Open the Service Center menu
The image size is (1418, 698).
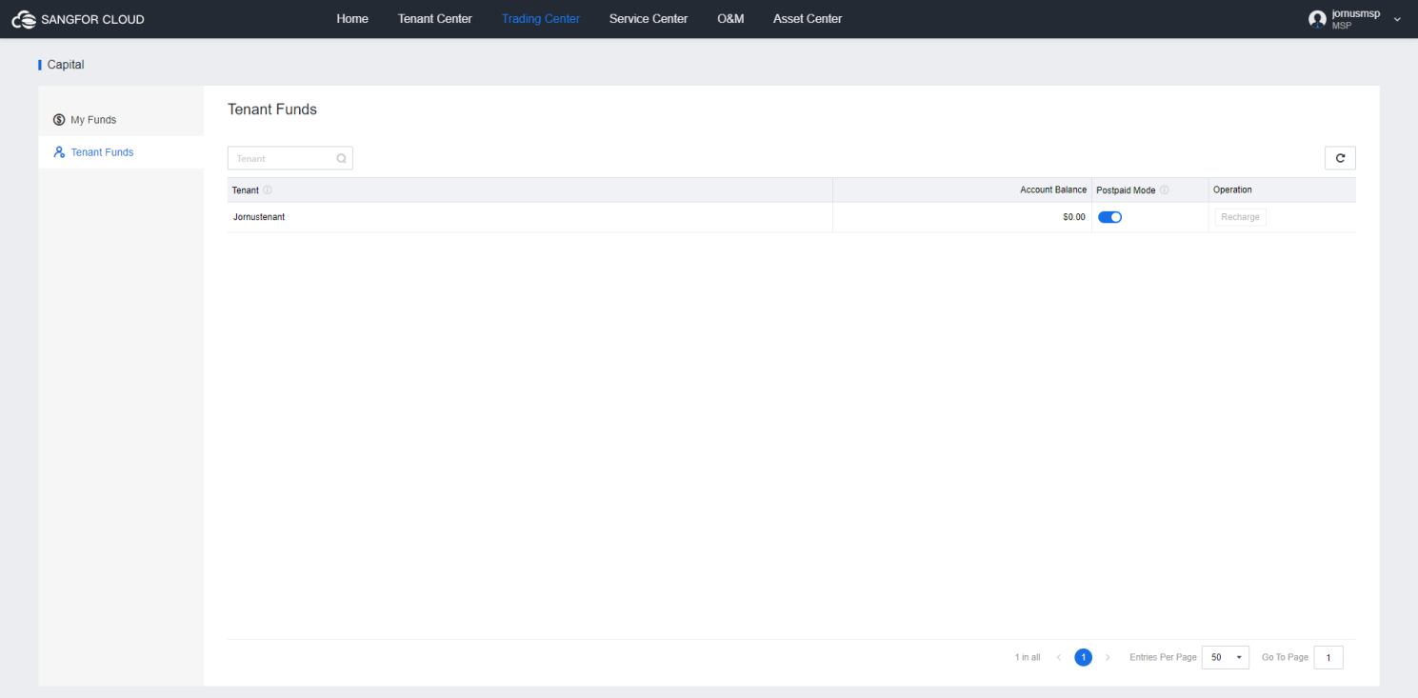pyautogui.click(x=649, y=19)
